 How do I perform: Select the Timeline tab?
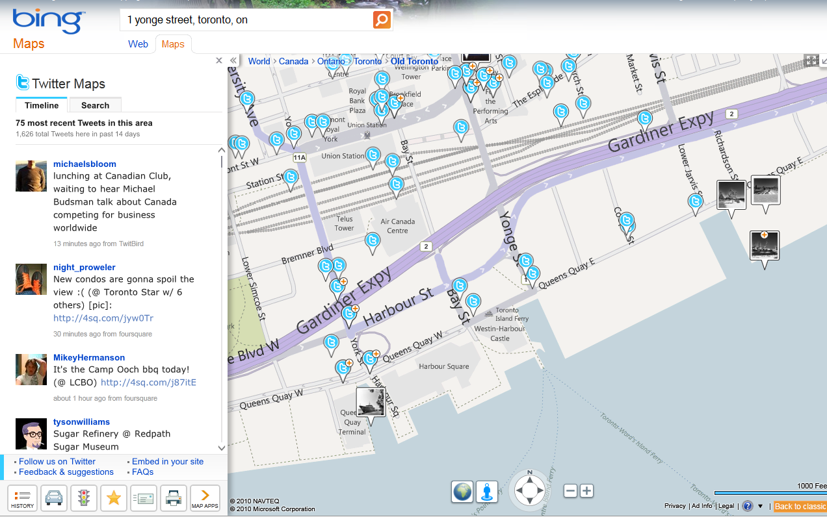pos(42,105)
